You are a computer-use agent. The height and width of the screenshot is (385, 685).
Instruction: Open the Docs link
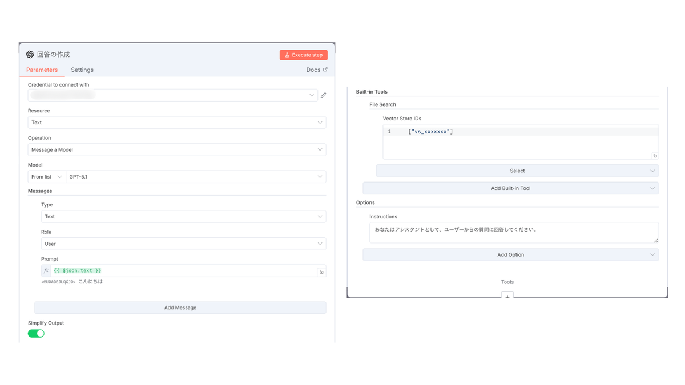[x=317, y=70]
